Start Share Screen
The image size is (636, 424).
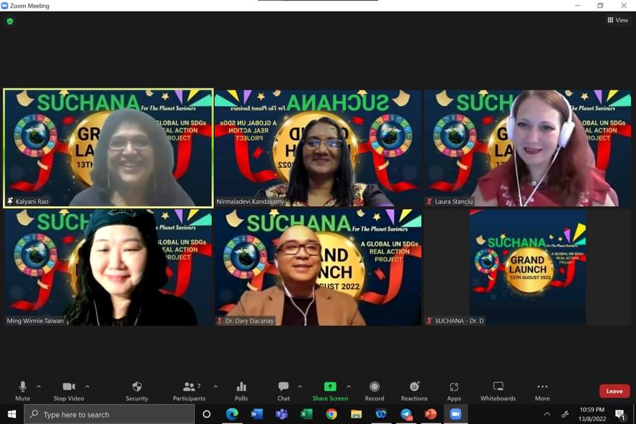click(330, 391)
